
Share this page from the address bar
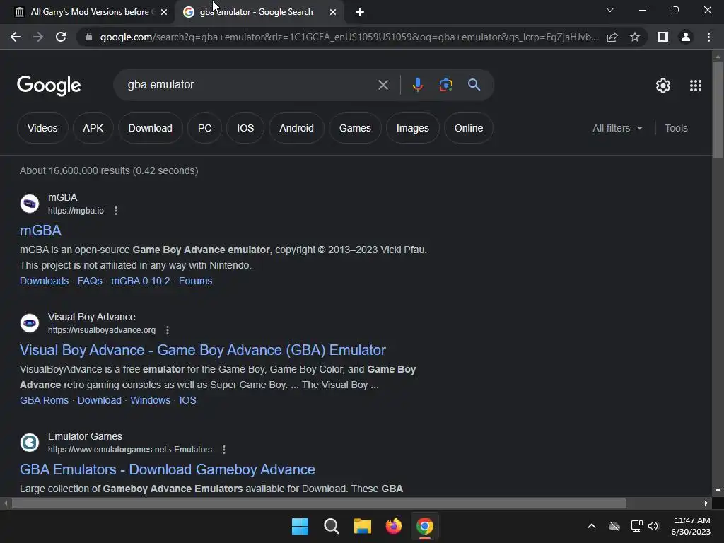click(612, 37)
